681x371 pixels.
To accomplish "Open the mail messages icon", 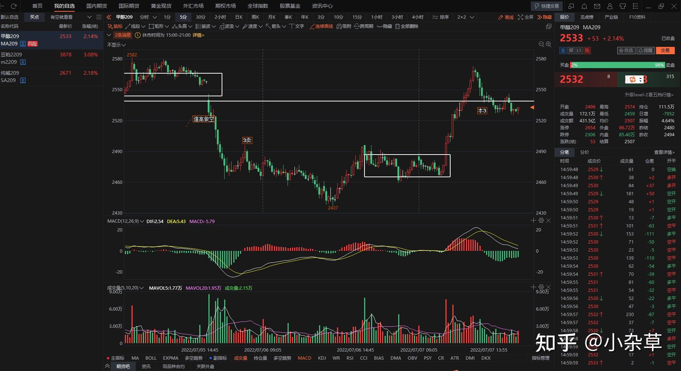I will (x=597, y=6).
